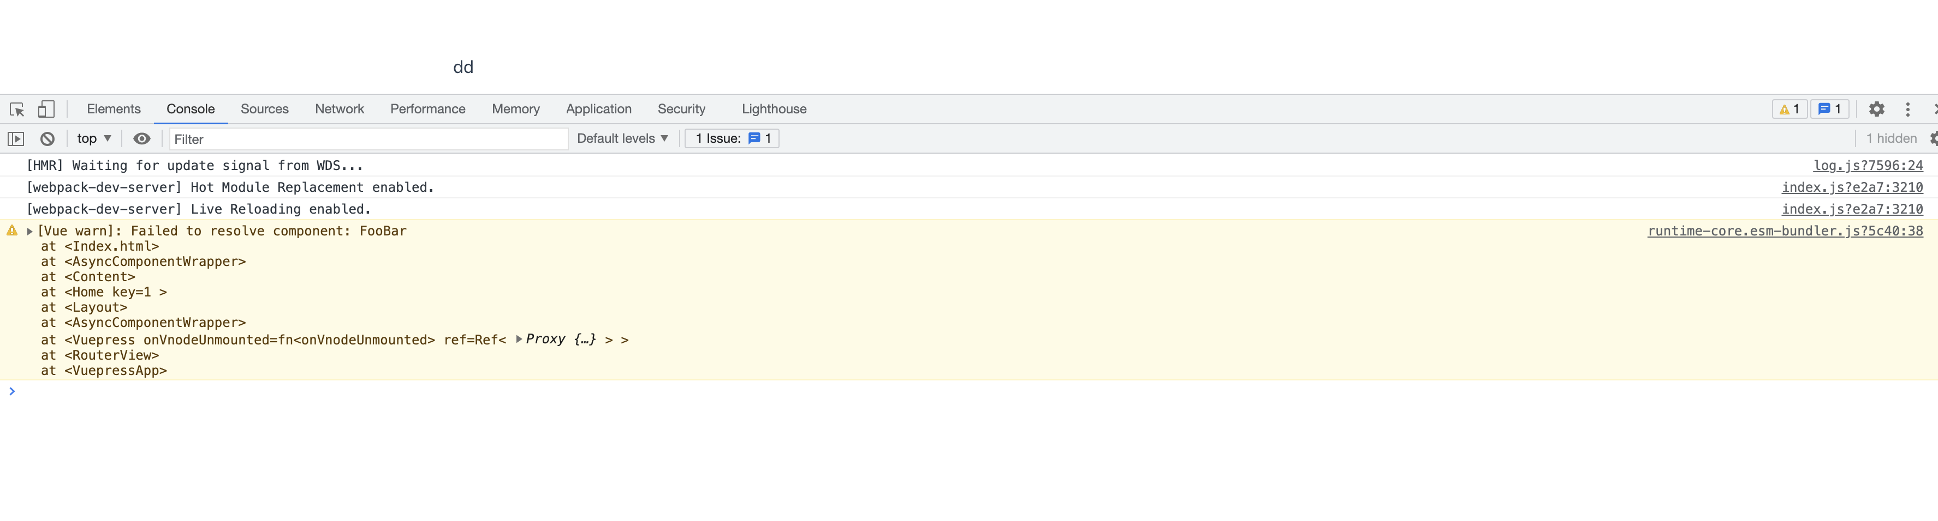The image size is (1938, 521).
Task: Open DevTools settings gear
Action: coord(1877,109)
